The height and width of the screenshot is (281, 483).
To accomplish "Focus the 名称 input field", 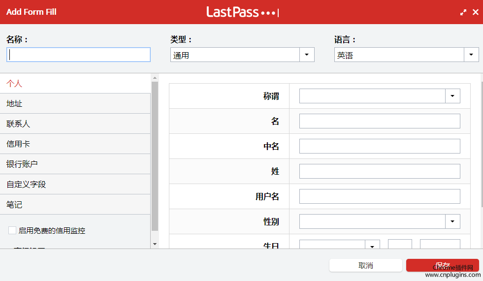I will click(78, 55).
